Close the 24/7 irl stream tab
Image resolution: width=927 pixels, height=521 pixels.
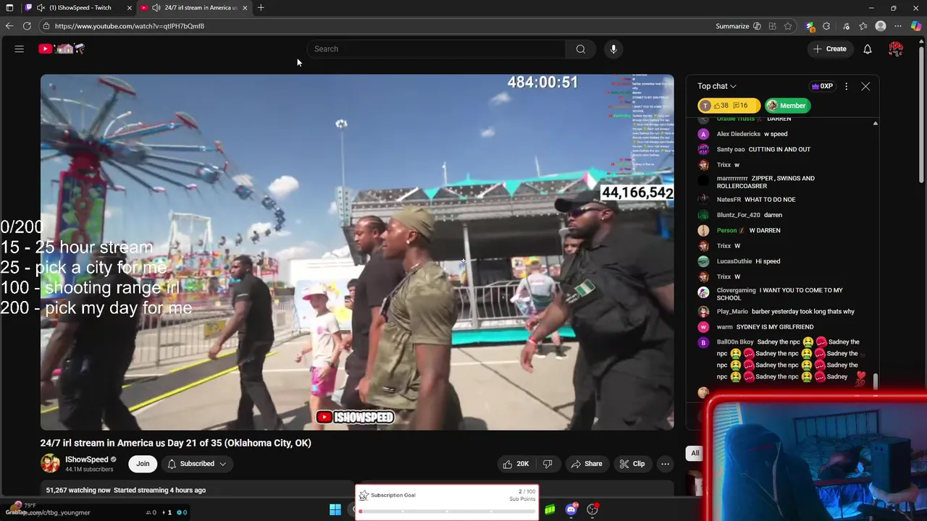[245, 8]
